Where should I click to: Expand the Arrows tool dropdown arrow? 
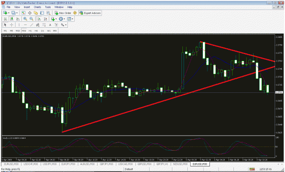pyautogui.click(x=66, y=25)
